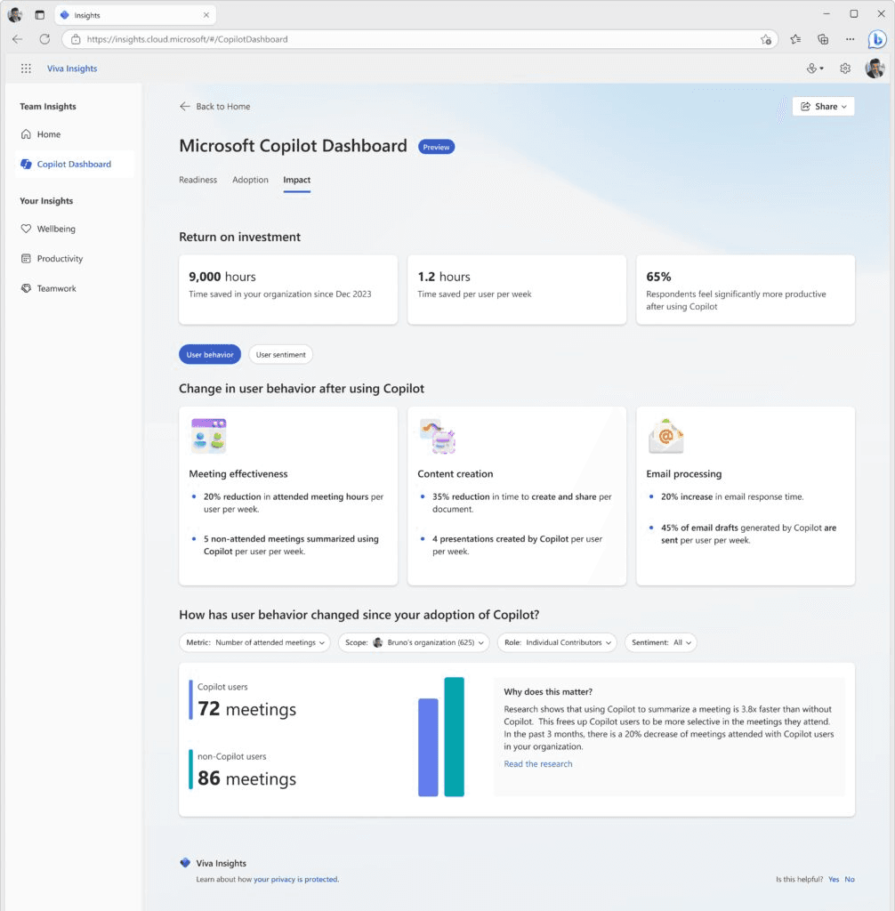
Task: Answer No to Is this helpful
Action: coord(850,879)
